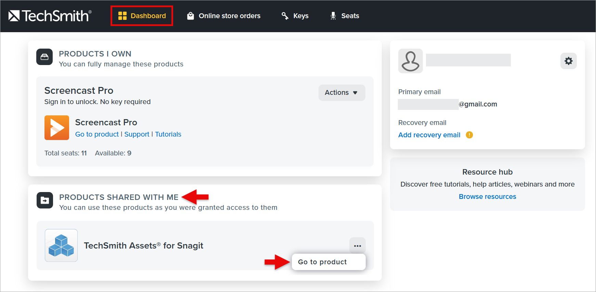Image resolution: width=596 pixels, height=292 pixels.
Task: Click the 'PRODUCTS I OWN' heading
Action: 95,54
